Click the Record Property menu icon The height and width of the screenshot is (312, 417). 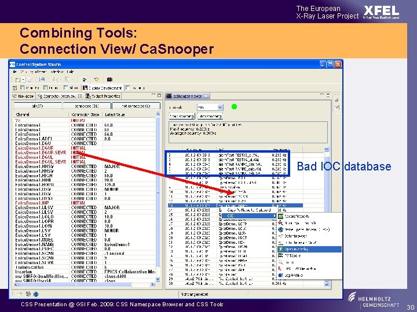pyautogui.click(x=280, y=217)
